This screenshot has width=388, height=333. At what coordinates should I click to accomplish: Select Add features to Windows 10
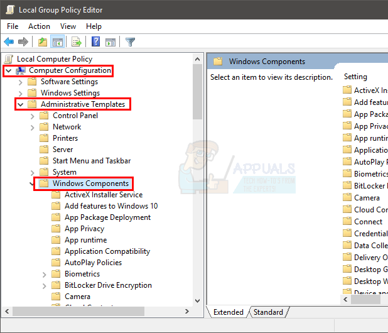(x=111, y=206)
